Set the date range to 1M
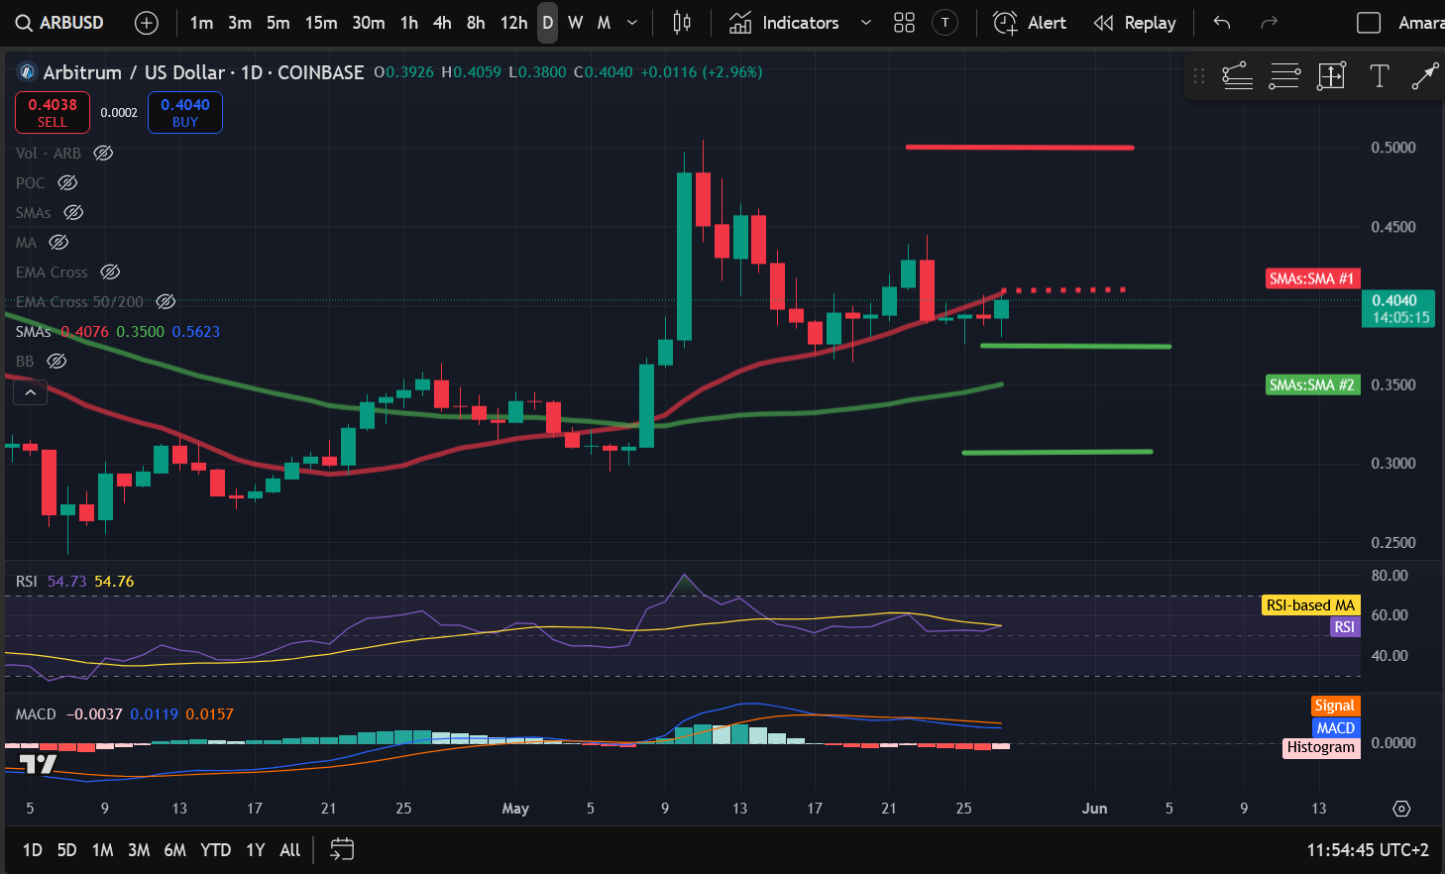Screen dimensions: 1445x874 (x=102, y=850)
